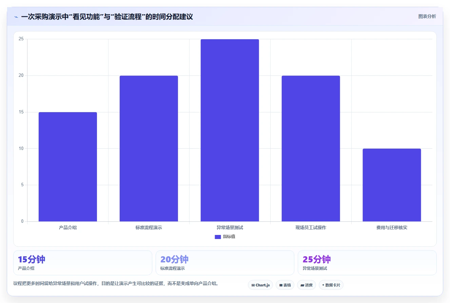Viewport: 450px width, 303px height.
Task: Click the y-axis value 25
Action: (x=21, y=39)
